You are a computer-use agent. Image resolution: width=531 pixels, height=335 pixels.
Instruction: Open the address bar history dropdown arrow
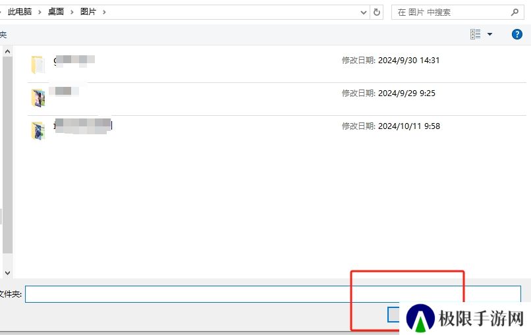[364, 13]
